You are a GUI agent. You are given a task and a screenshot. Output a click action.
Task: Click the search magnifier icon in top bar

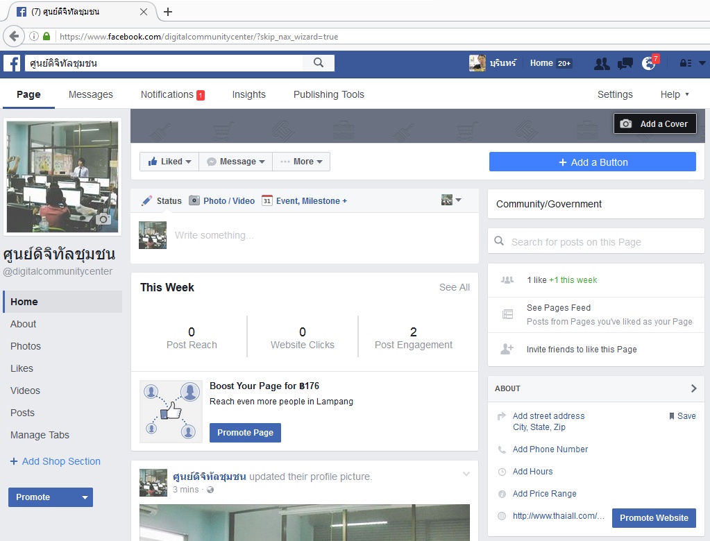(x=319, y=63)
